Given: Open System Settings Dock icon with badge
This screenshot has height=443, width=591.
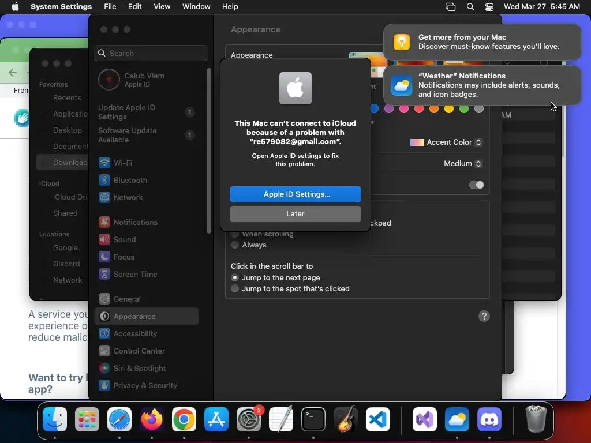Looking at the screenshot, I should point(249,419).
